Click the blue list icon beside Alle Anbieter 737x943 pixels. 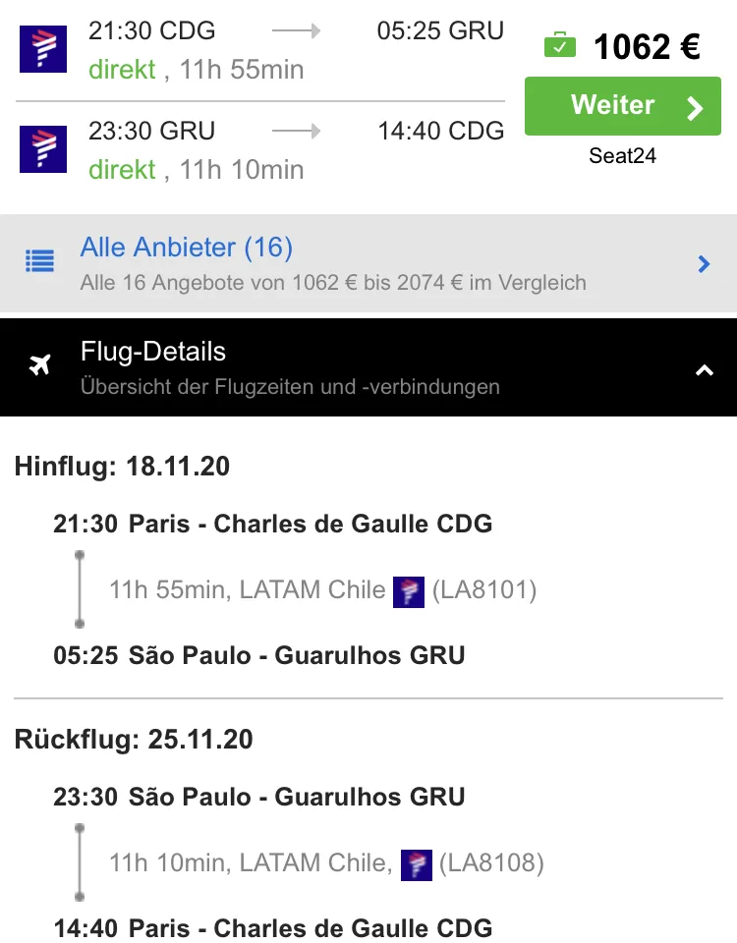click(39, 261)
